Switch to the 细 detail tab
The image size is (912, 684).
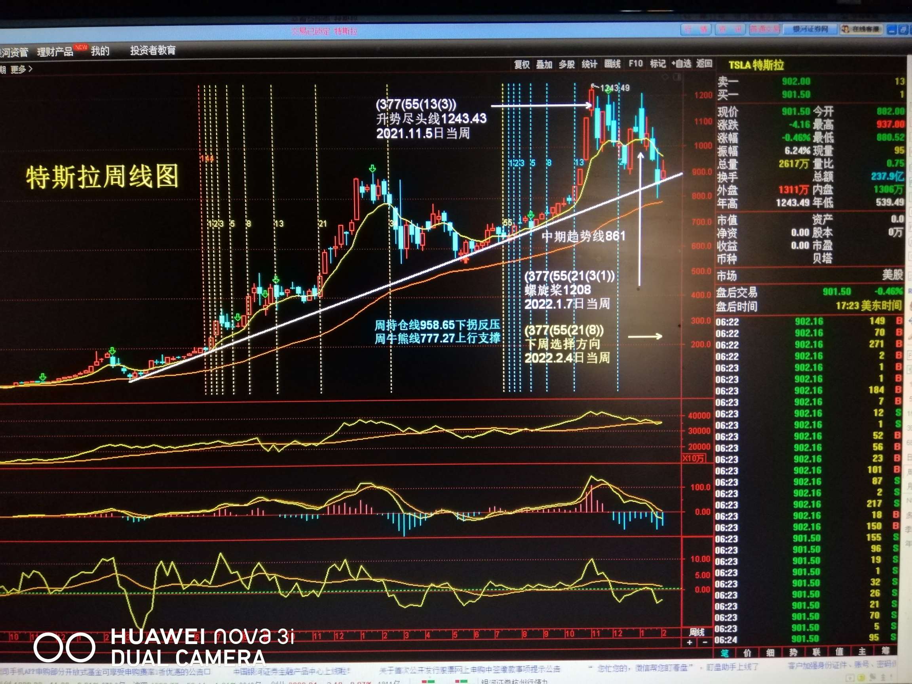point(770,653)
